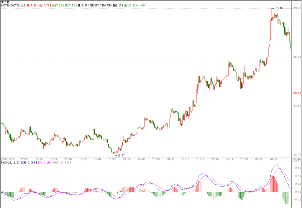Click the DIFF:0.068 value label
Viewport: 302px width, 208px height.
[x=28, y=163]
